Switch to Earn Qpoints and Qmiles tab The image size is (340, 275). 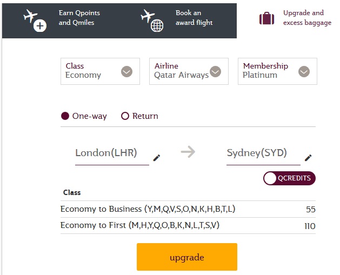[x=79, y=18]
